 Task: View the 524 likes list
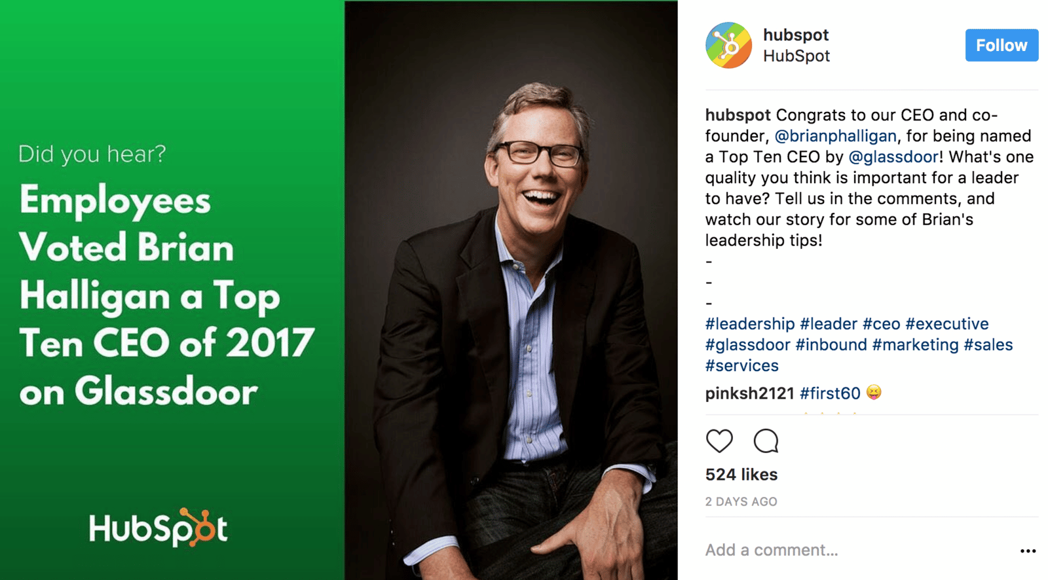(x=741, y=475)
